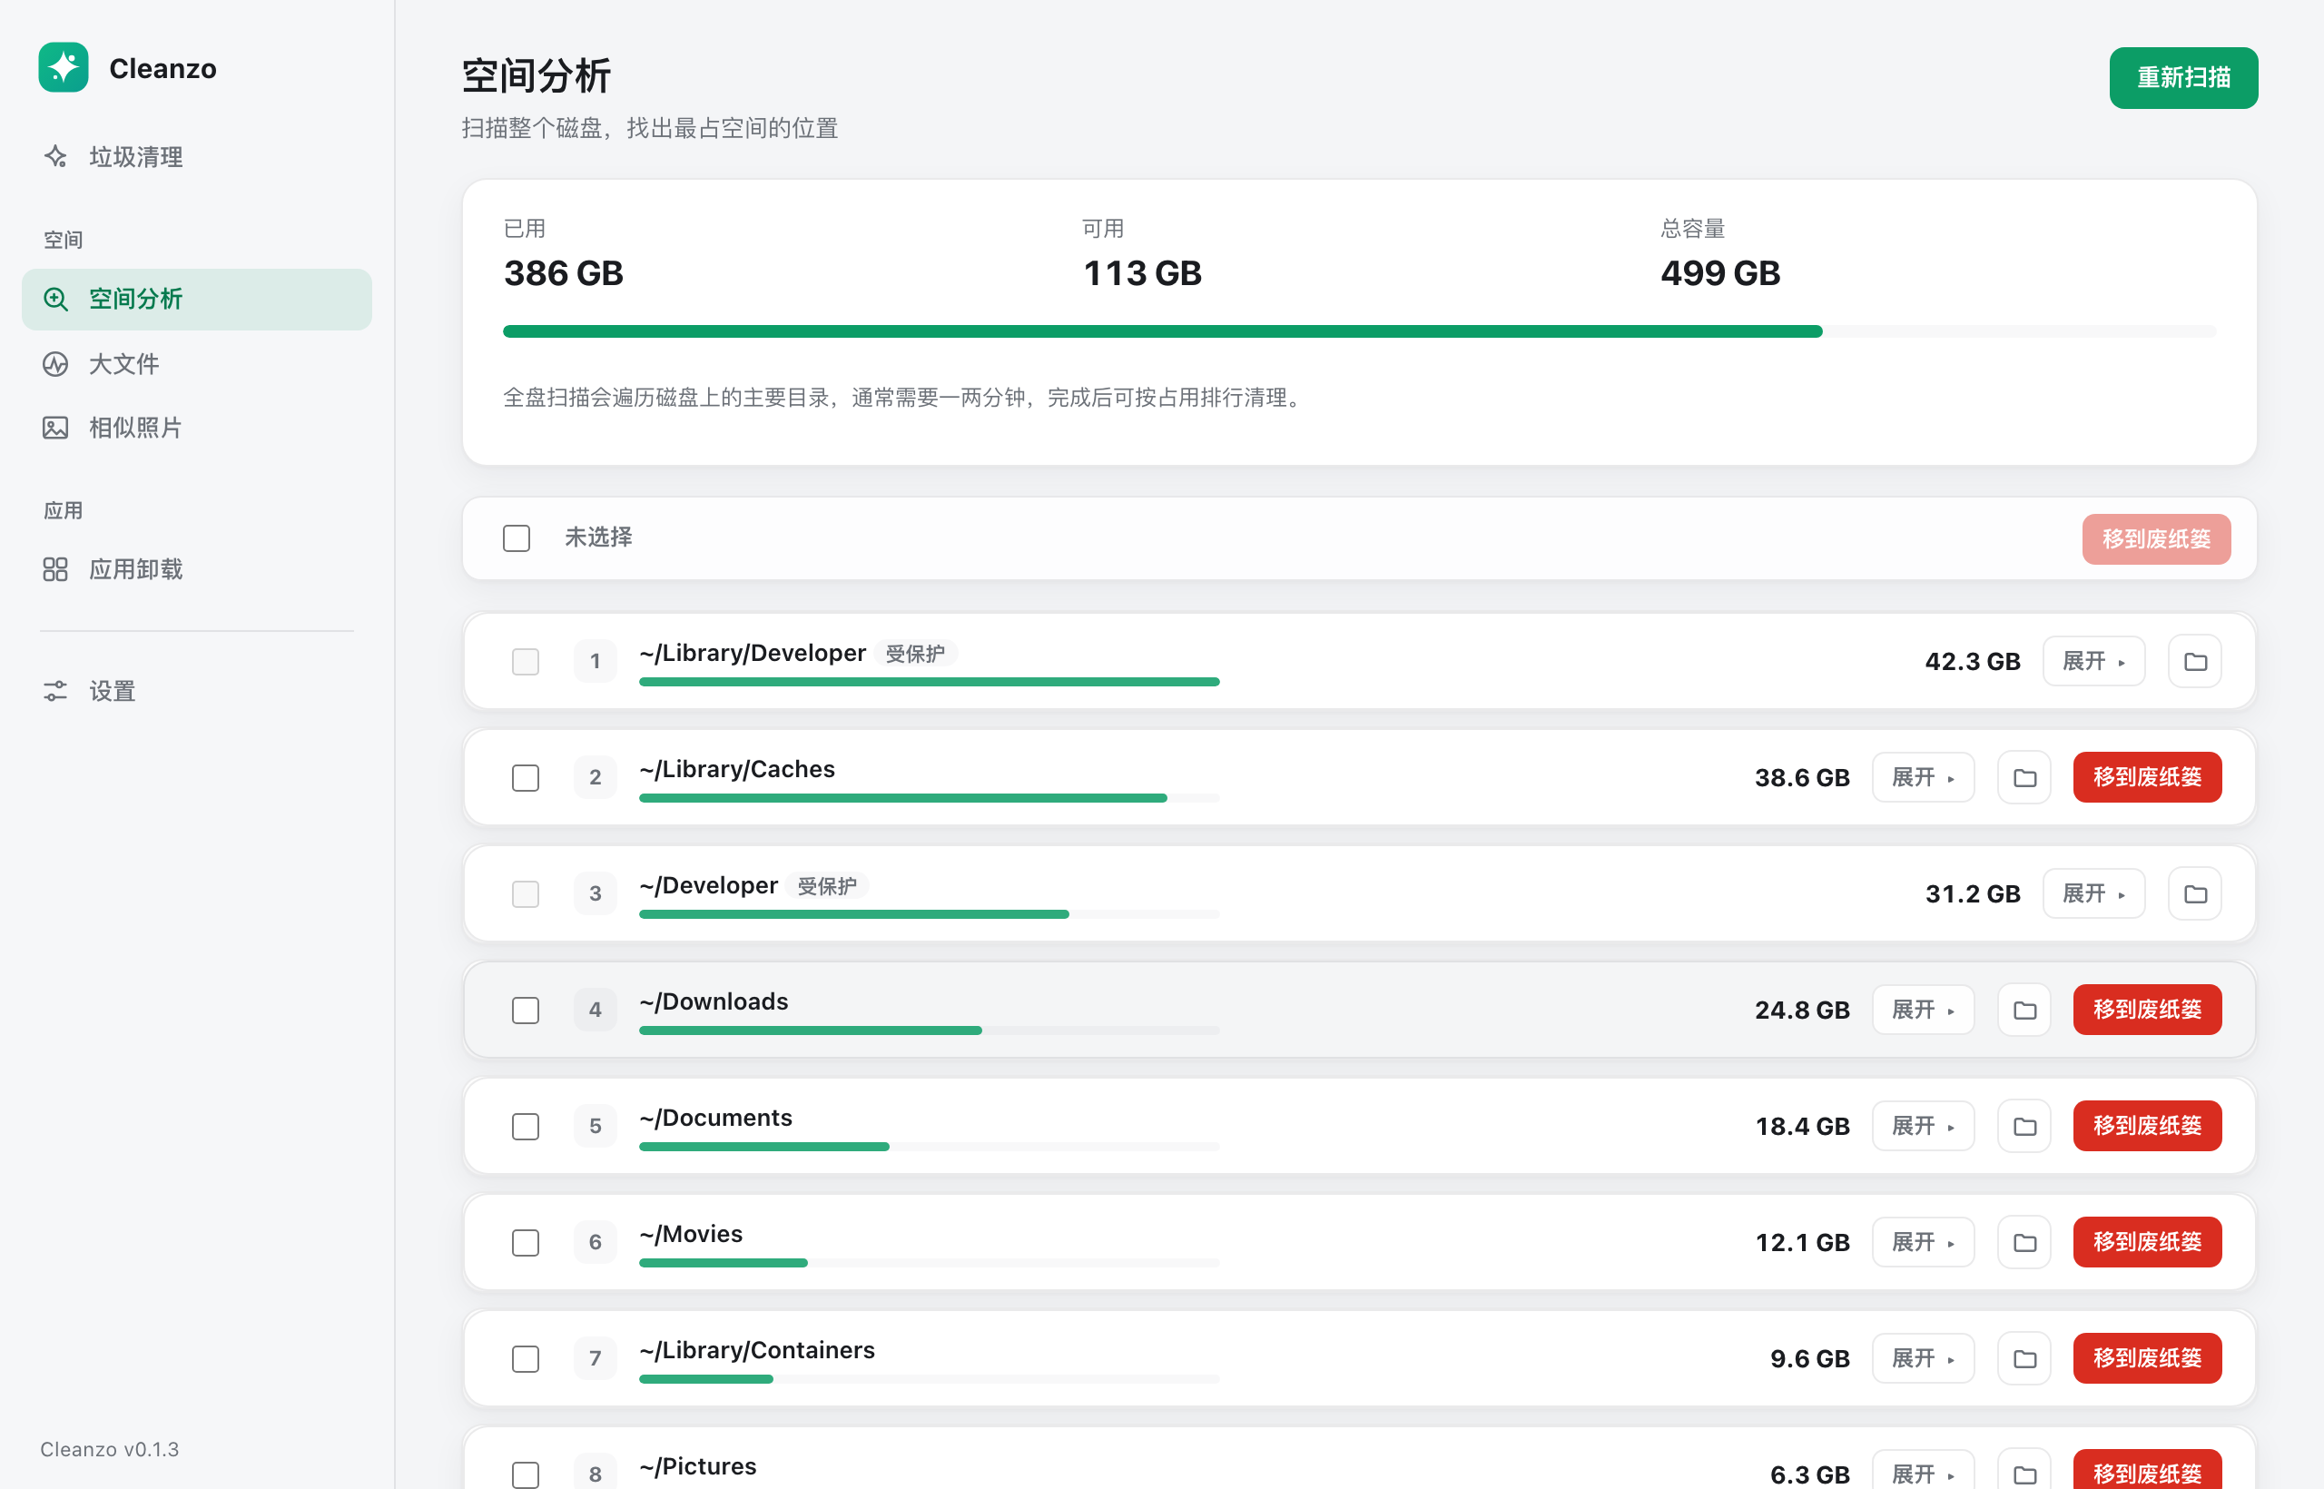The height and width of the screenshot is (1489, 2324).
Task: Move ~/Downloads to trash with 移到废纸篓
Action: point(2147,1010)
